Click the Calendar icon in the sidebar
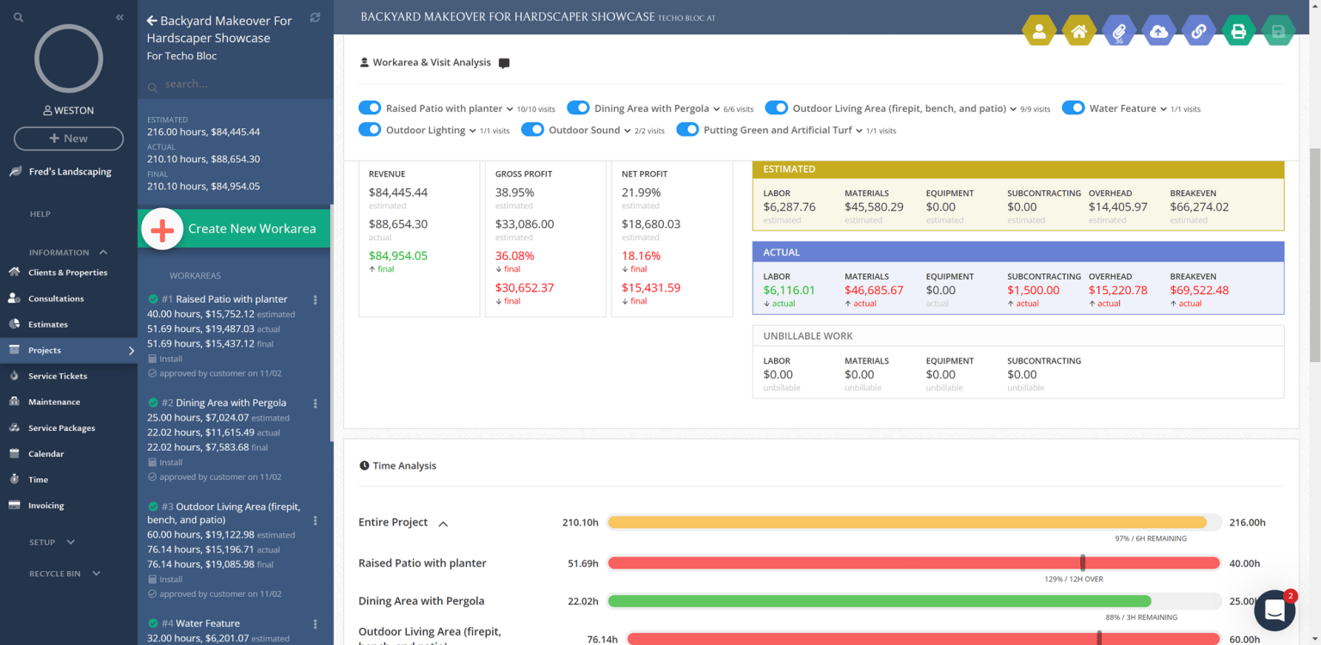The height and width of the screenshot is (645, 1321). 44,453
